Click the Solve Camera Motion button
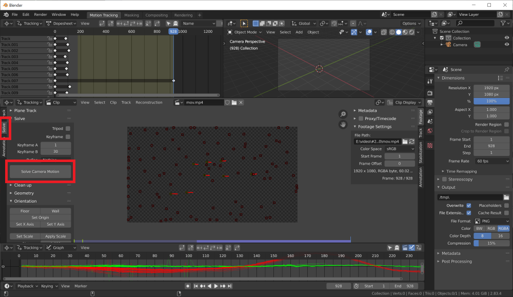This screenshot has width=513, height=297. 40,171
